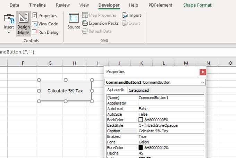Expand the CommandButton1 object dropdown
The height and width of the screenshot is (158, 236).
203,83
